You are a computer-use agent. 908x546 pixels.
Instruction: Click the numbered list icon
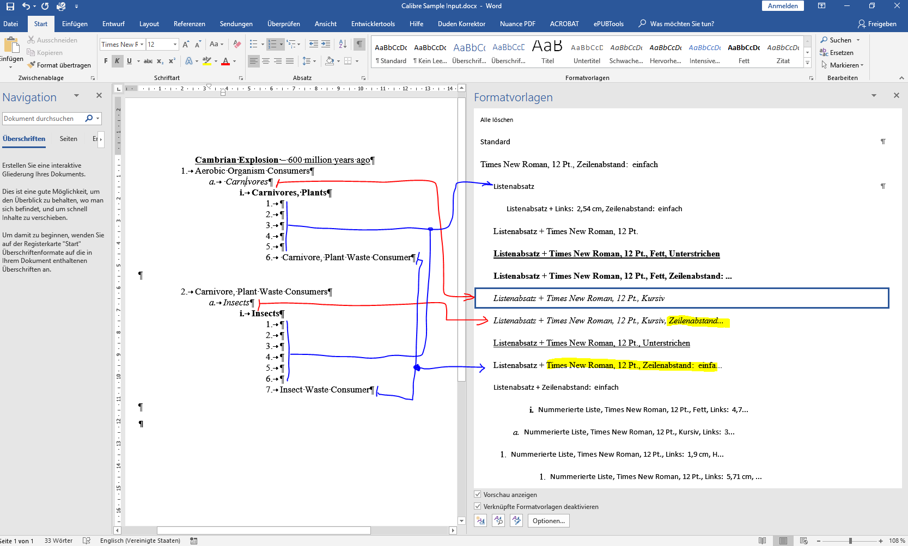click(272, 44)
